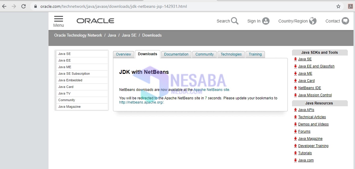Viewport: 355px width, 169px height.
Task: Click the download arrow beside Java Mission Control
Action: [295, 95]
